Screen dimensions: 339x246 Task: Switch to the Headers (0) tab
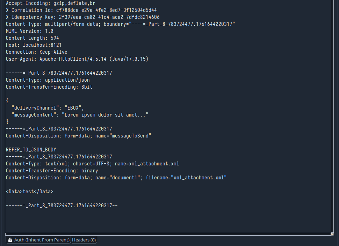pos(84,240)
